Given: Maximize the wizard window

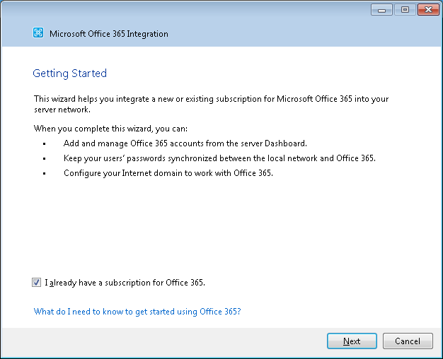Looking at the screenshot, I should [405, 10].
